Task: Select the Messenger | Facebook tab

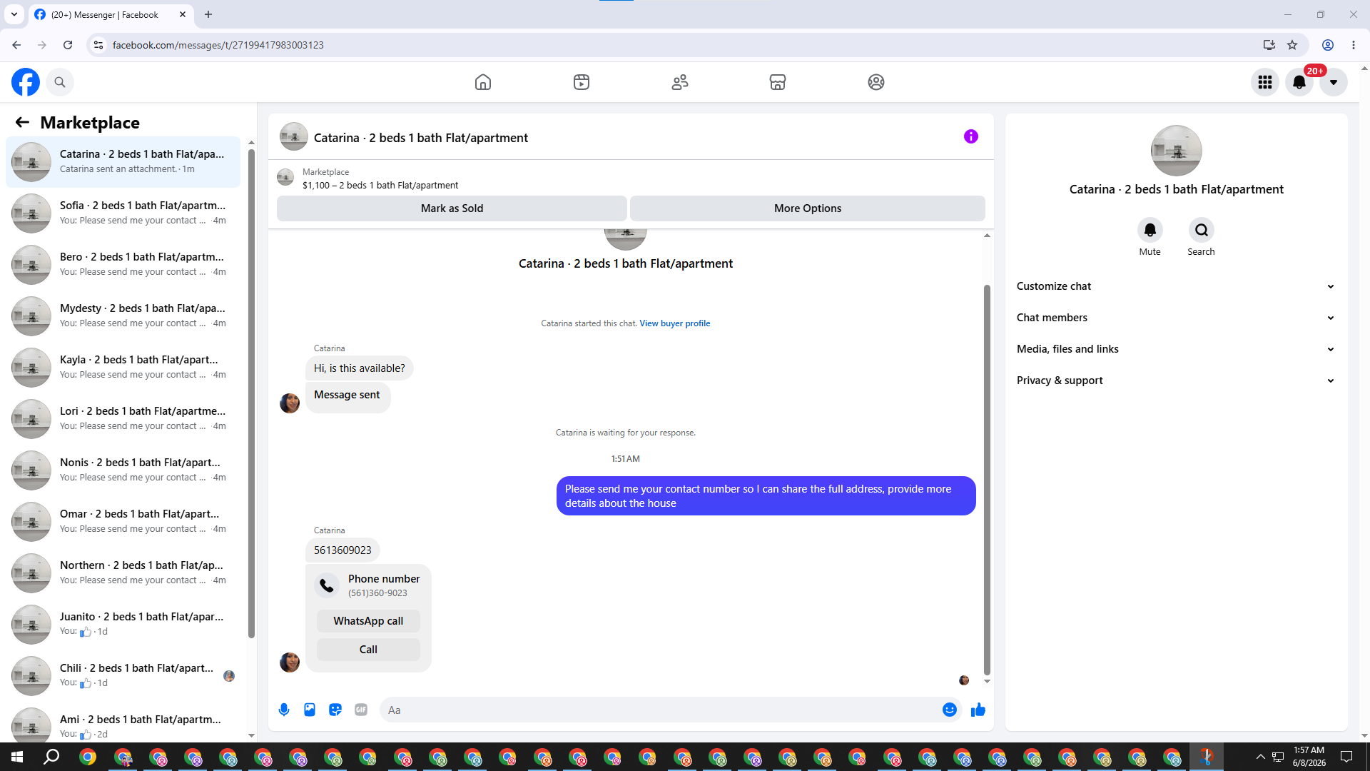Action: (111, 14)
